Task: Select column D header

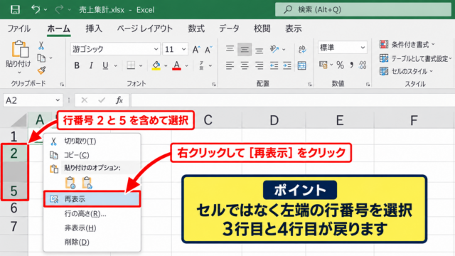Action: 274,120
